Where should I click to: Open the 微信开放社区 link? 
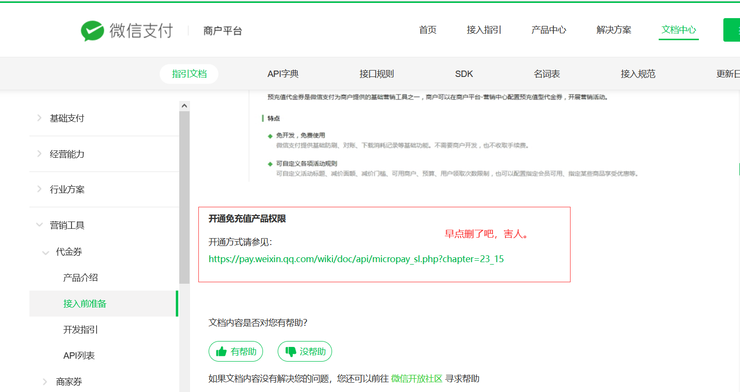(417, 379)
